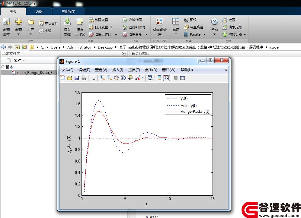Click the Link Plot icon in Figure 1

[150, 78]
